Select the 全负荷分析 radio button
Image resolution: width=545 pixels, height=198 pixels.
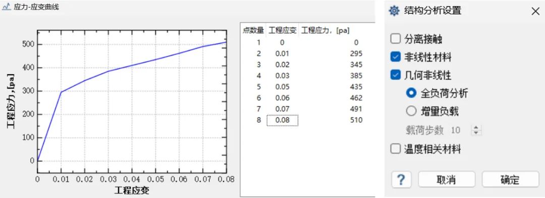click(x=411, y=93)
